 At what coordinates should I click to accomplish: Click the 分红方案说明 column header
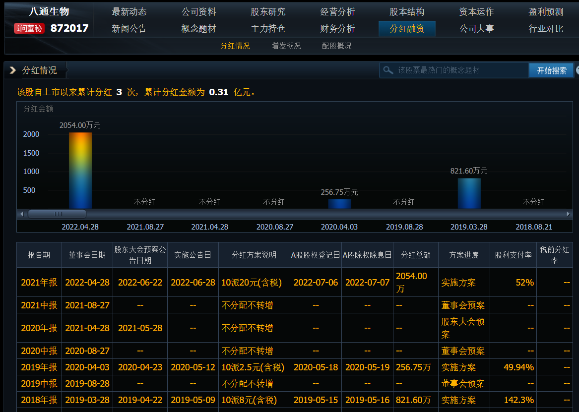[x=254, y=255]
